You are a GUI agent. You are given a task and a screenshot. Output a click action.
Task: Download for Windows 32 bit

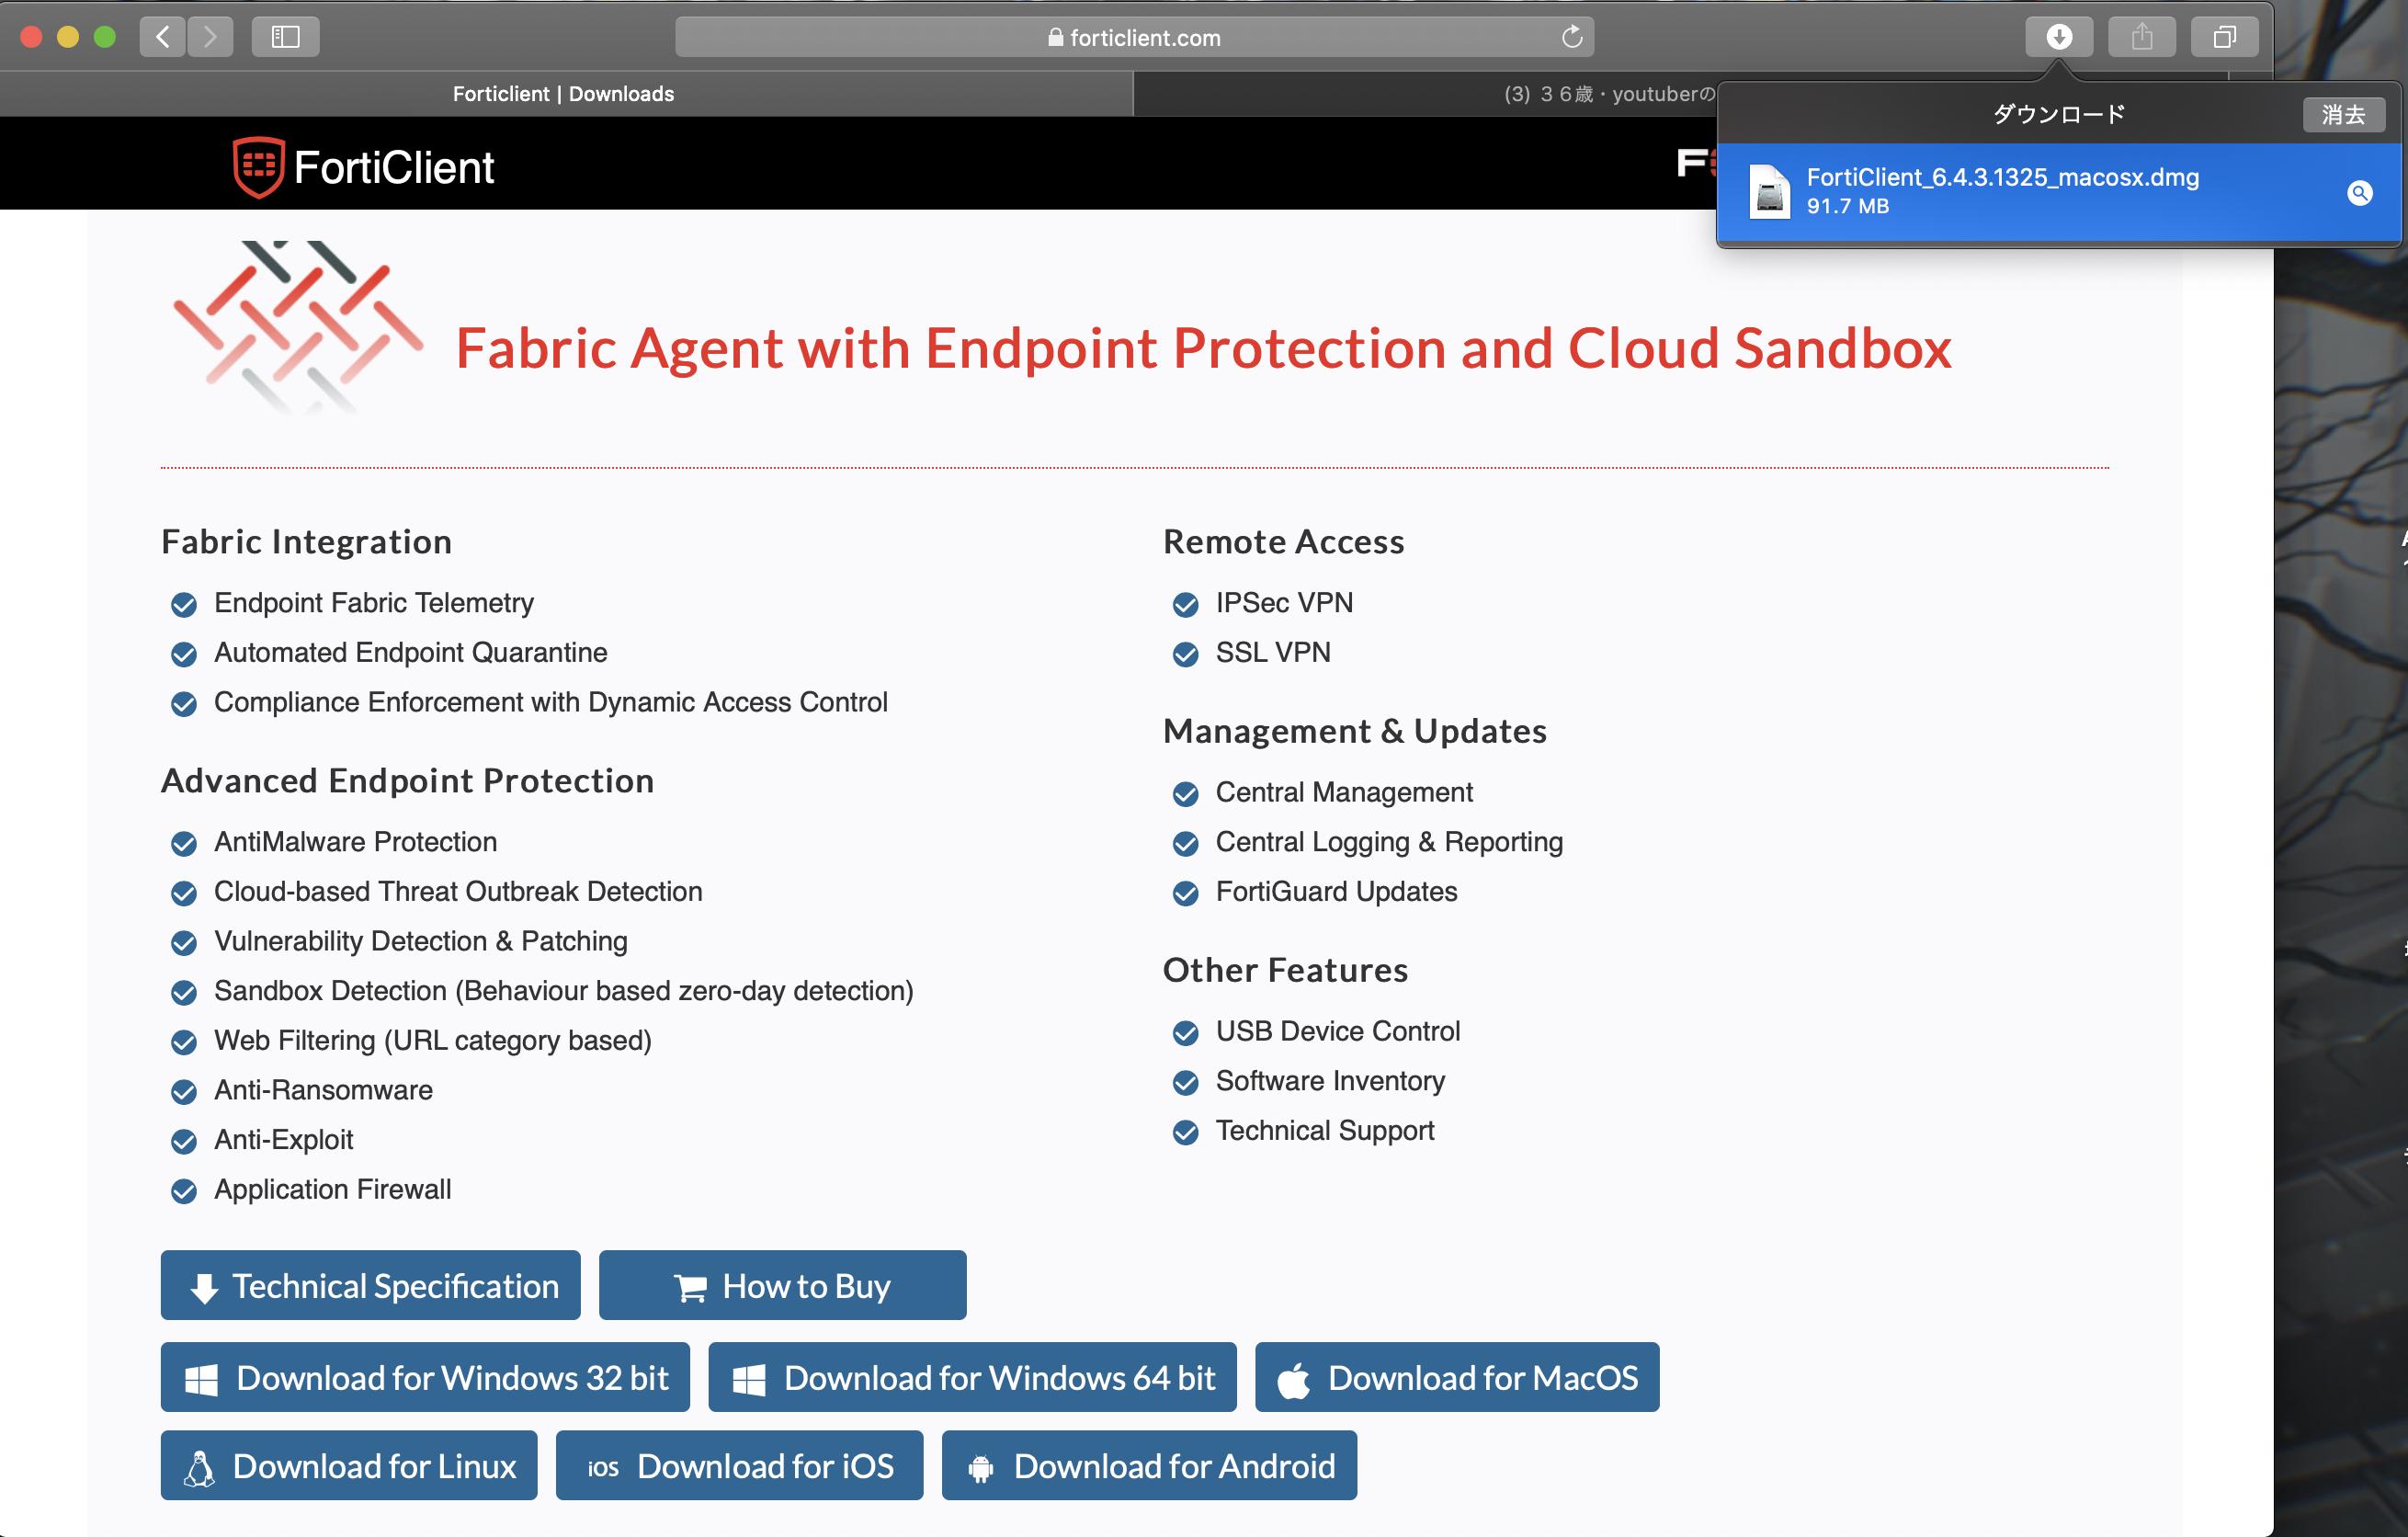[425, 1377]
